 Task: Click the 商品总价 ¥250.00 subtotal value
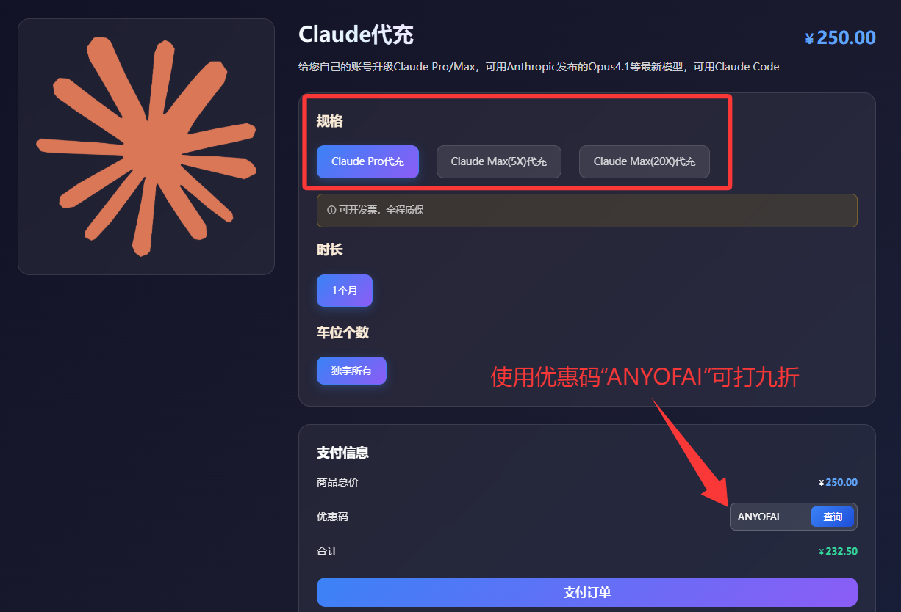coord(839,482)
